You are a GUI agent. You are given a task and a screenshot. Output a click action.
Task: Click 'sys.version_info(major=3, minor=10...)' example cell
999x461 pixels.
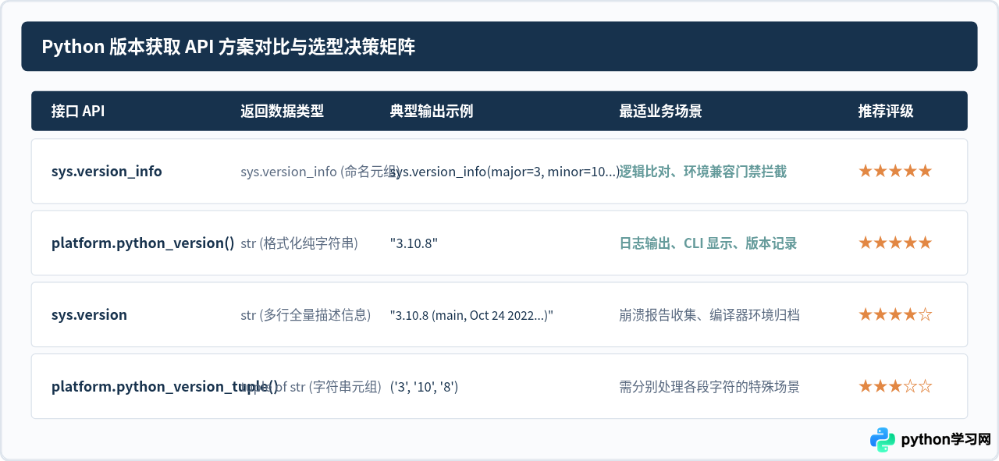[x=505, y=172]
